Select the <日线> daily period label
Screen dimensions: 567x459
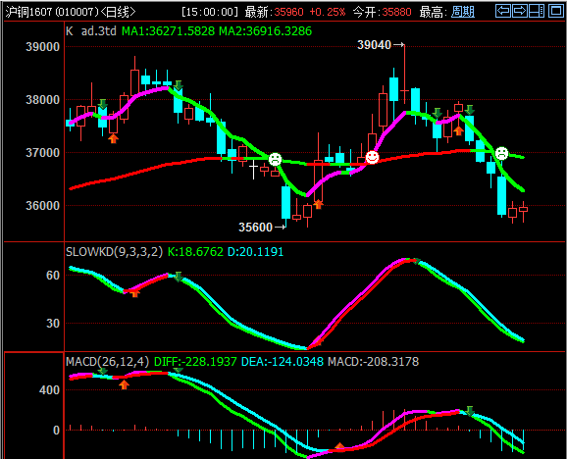pos(119,13)
